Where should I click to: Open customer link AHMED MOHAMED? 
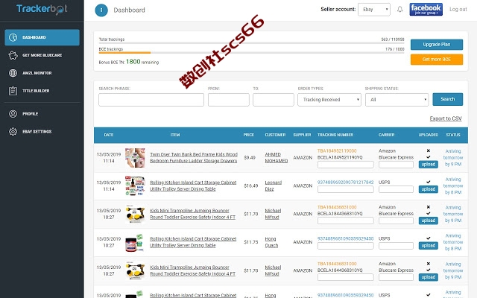[277, 158]
